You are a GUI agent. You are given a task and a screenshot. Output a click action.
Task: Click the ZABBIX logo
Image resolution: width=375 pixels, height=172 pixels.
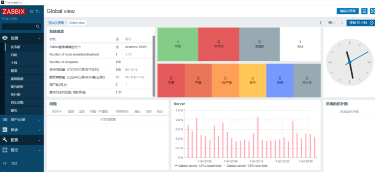pos(13,12)
